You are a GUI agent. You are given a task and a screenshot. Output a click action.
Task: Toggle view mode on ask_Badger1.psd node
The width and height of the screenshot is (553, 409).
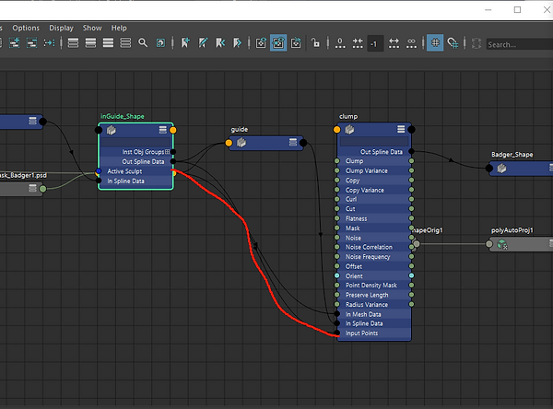(32, 188)
